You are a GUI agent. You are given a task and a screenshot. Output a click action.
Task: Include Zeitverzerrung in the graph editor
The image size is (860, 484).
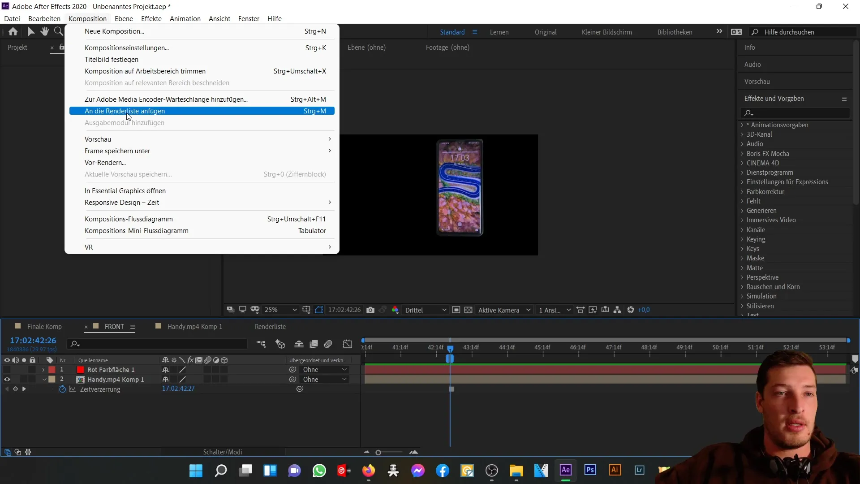click(x=73, y=389)
